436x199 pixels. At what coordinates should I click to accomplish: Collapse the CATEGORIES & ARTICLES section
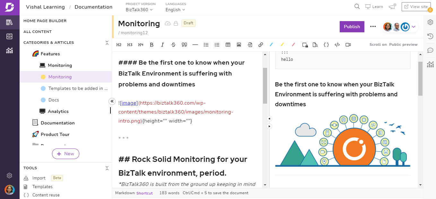tap(107, 43)
